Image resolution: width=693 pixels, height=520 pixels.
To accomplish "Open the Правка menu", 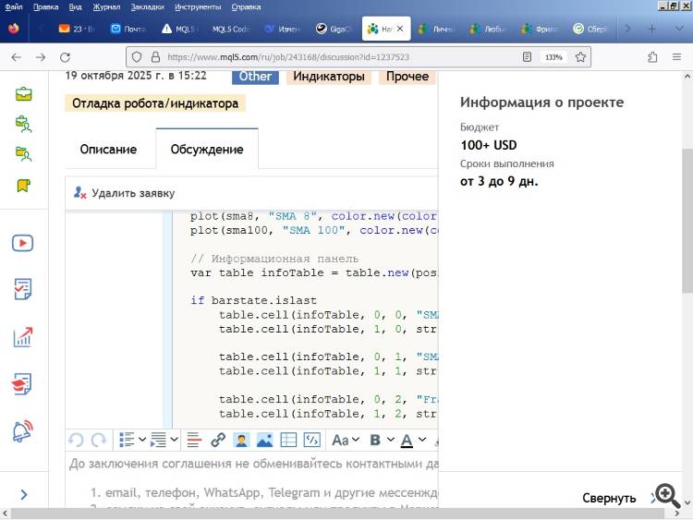I will coord(46,7).
